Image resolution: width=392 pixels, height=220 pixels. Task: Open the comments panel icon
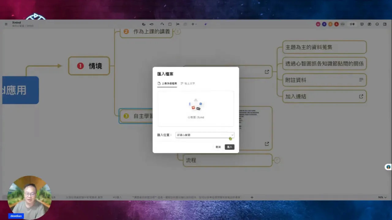pos(369,24)
